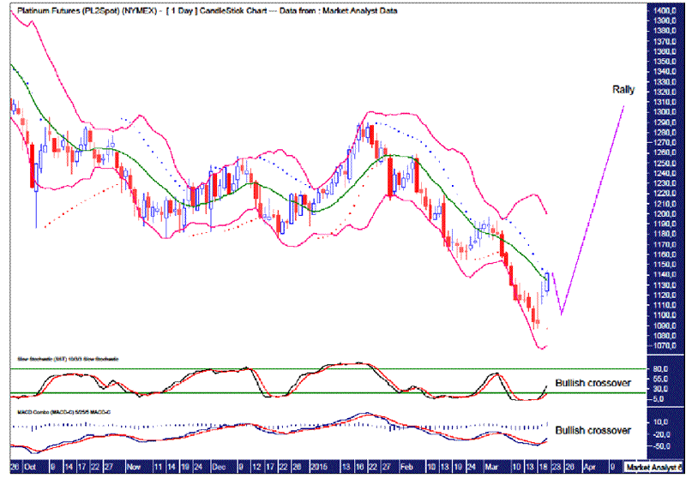The image size is (686, 478).
Task: Click the "Oct" date axis label
Action: 31,467
